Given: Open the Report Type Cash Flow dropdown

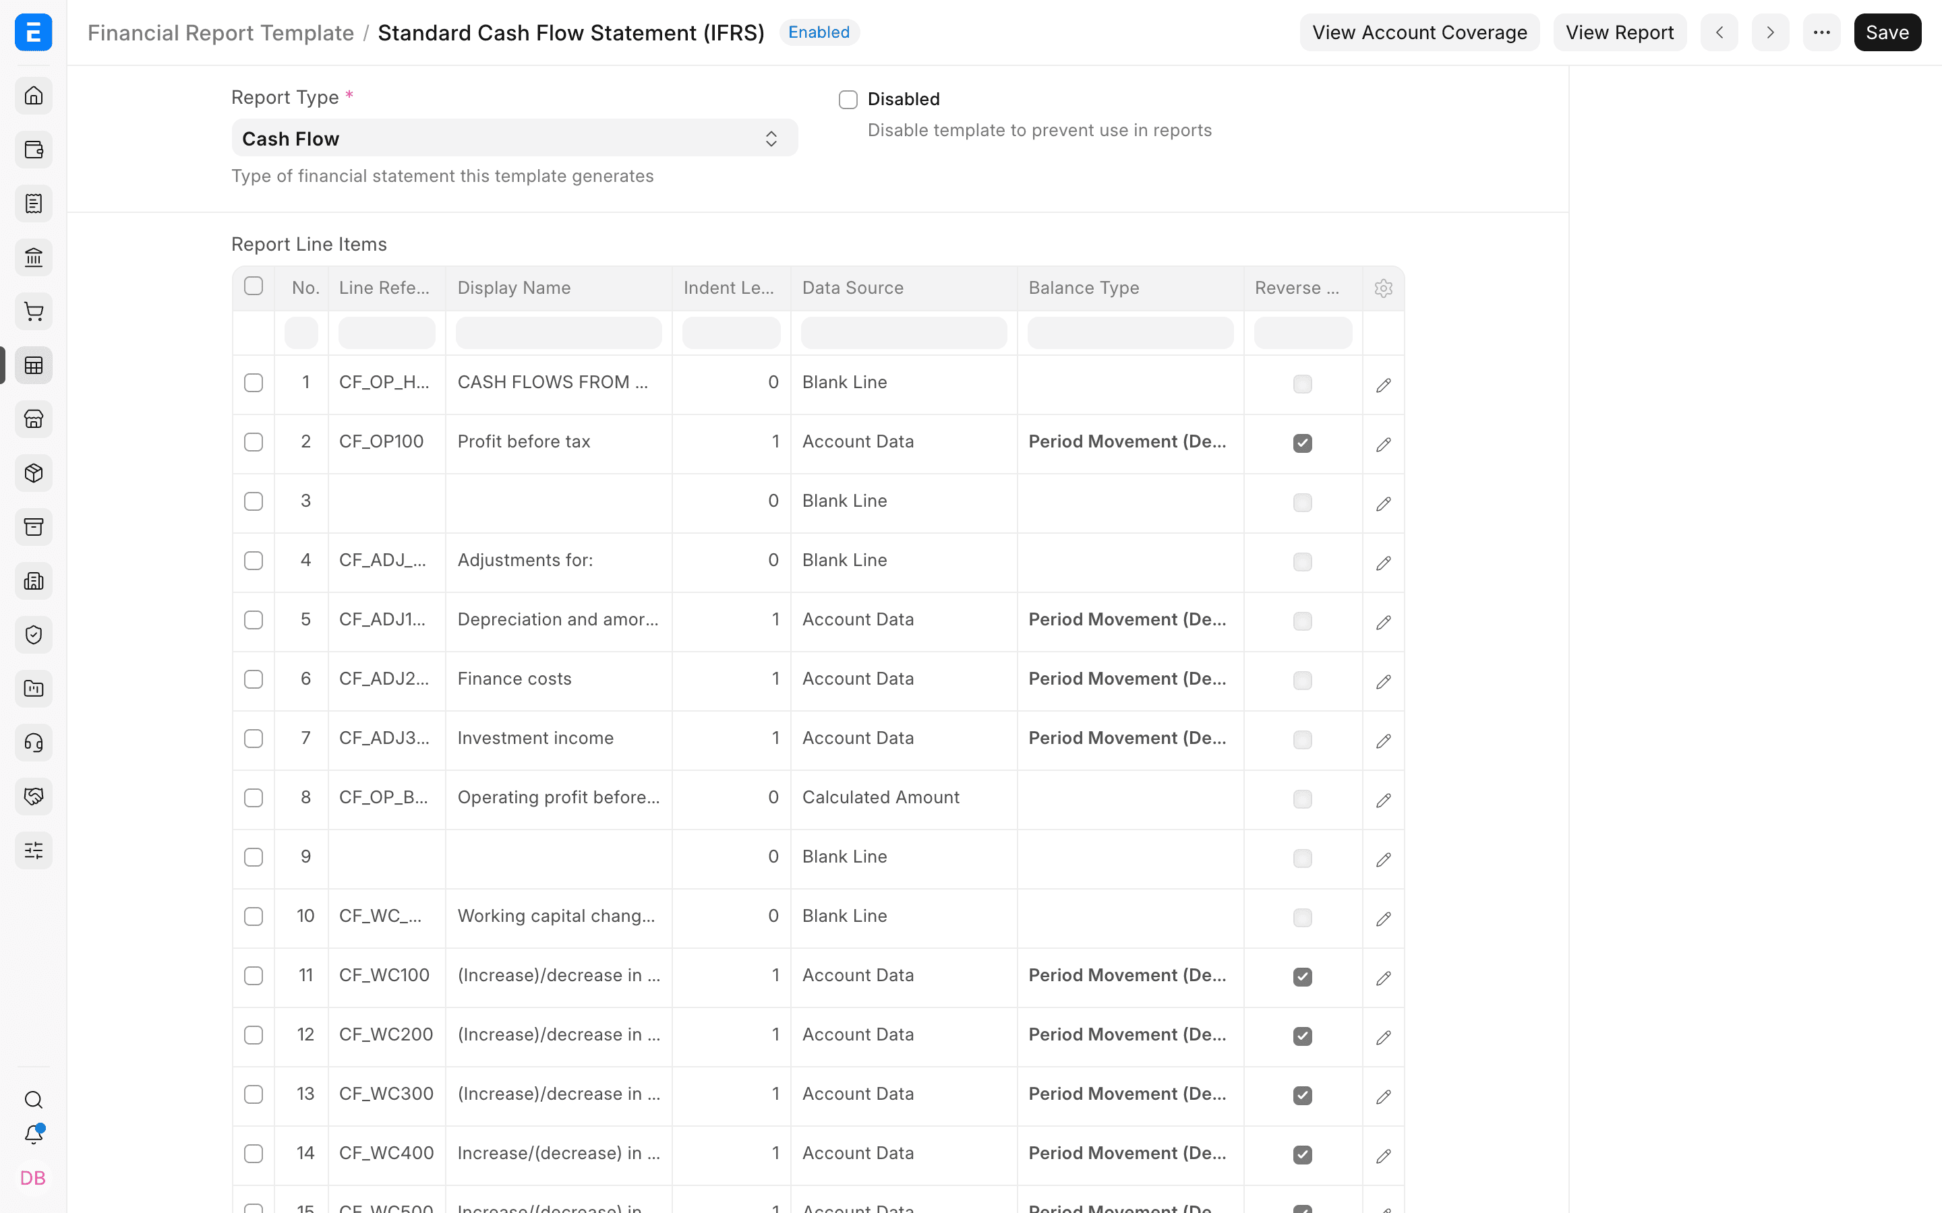Looking at the screenshot, I should coord(514,138).
